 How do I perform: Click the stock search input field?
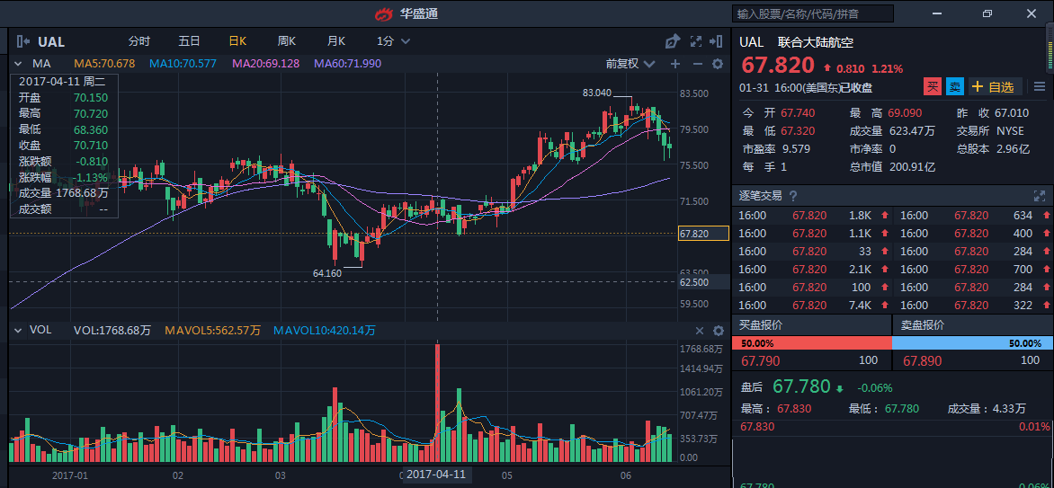tap(813, 13)
